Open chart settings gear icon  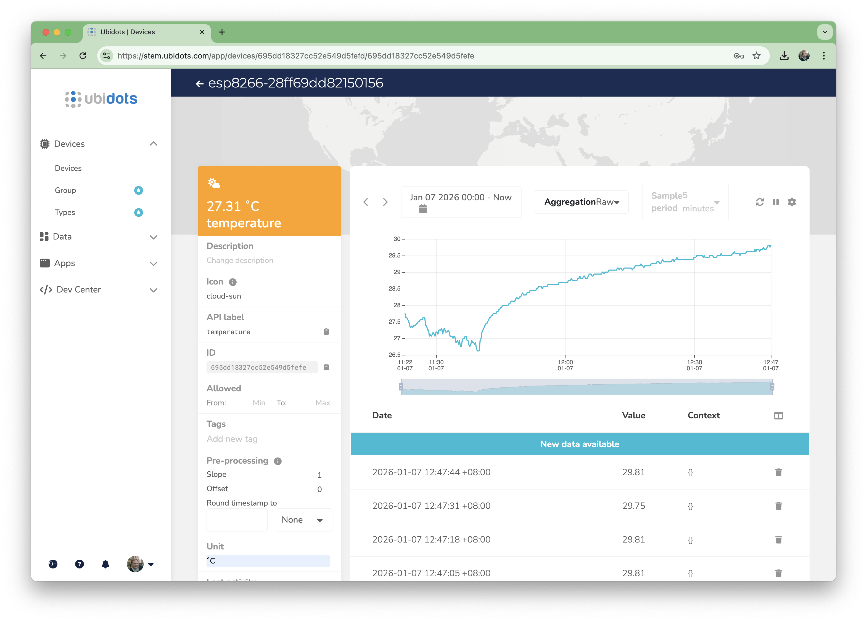(x=792, y=202)
